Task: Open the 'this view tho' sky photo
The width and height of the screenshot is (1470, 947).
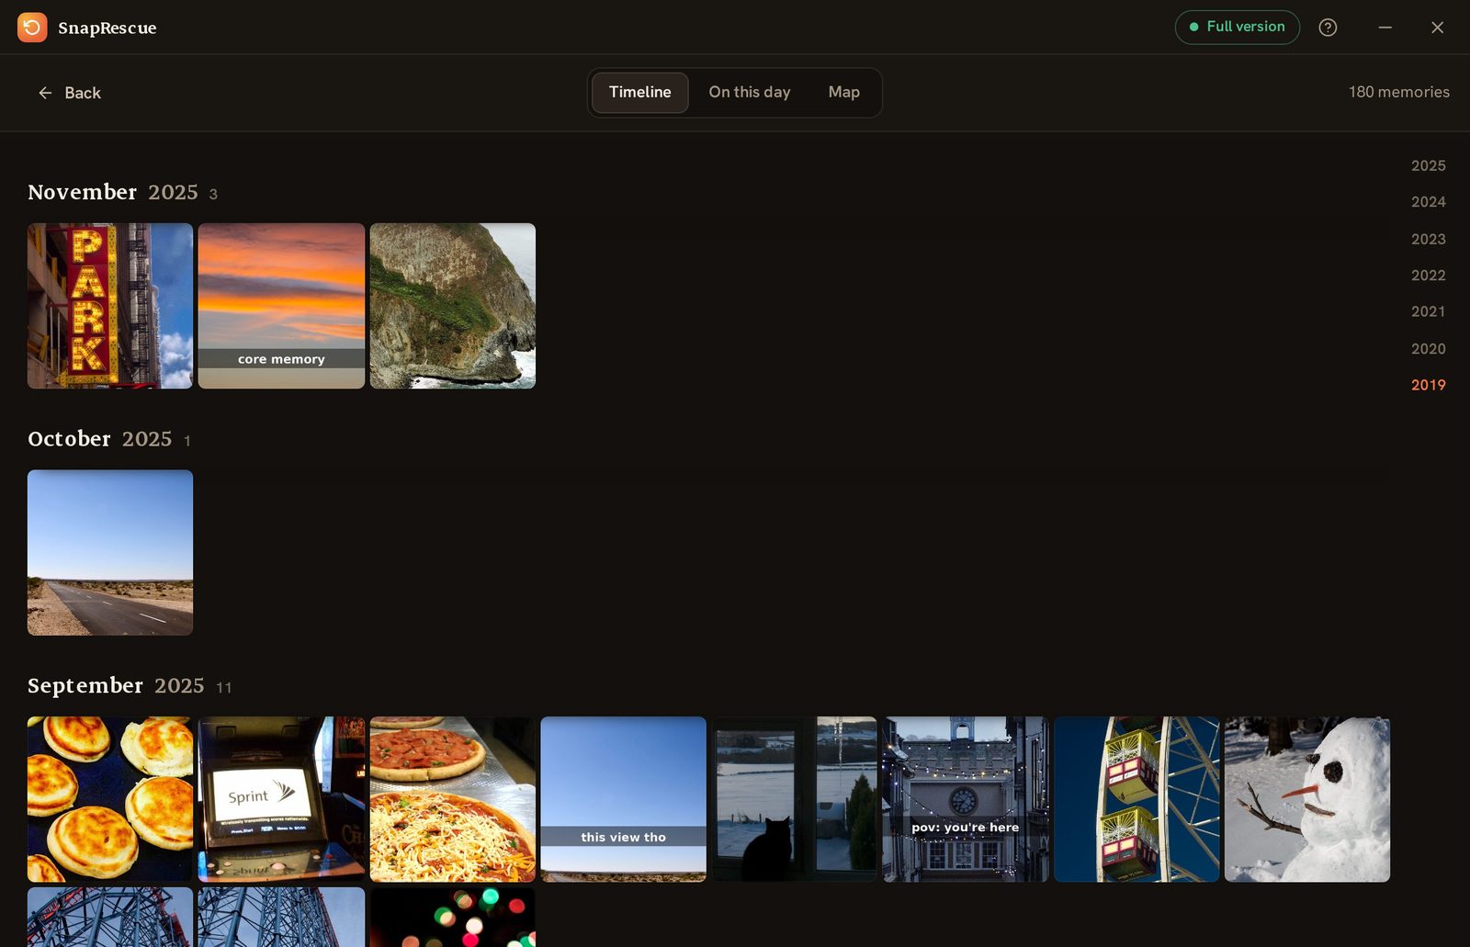Action: (624, 799)
